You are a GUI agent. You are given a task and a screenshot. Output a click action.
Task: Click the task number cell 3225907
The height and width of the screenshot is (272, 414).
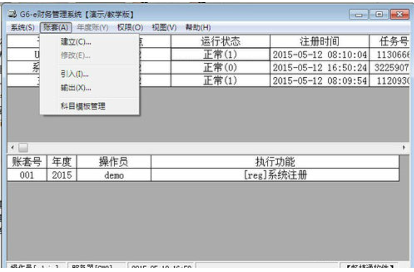(389, 68)
